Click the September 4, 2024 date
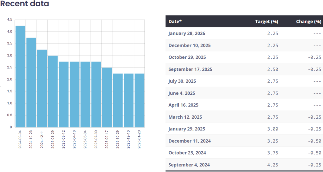Screen dimensions: 323x172 [x=189, y=165]
